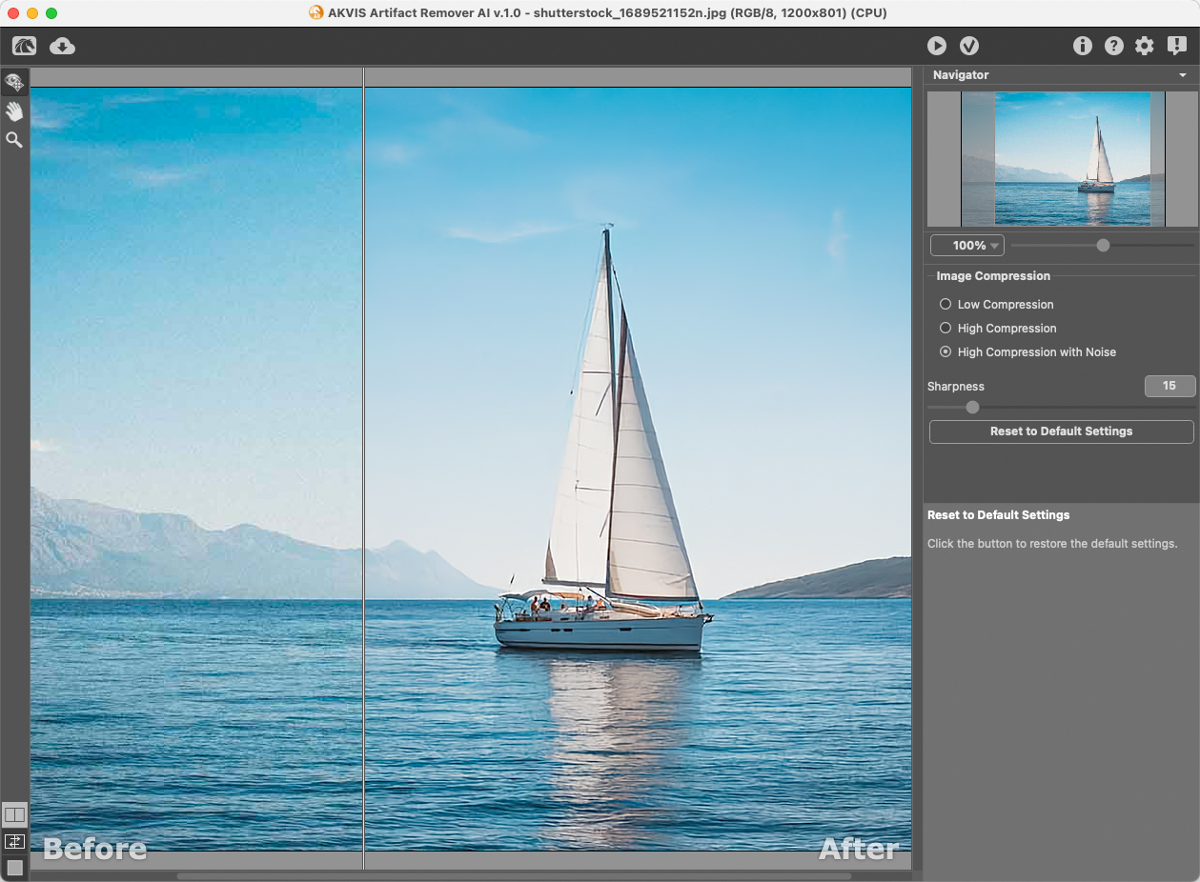The width and height of the screenshot is (1200, 882).
Task: Open help with the question mark icon
Action: 1113,46
